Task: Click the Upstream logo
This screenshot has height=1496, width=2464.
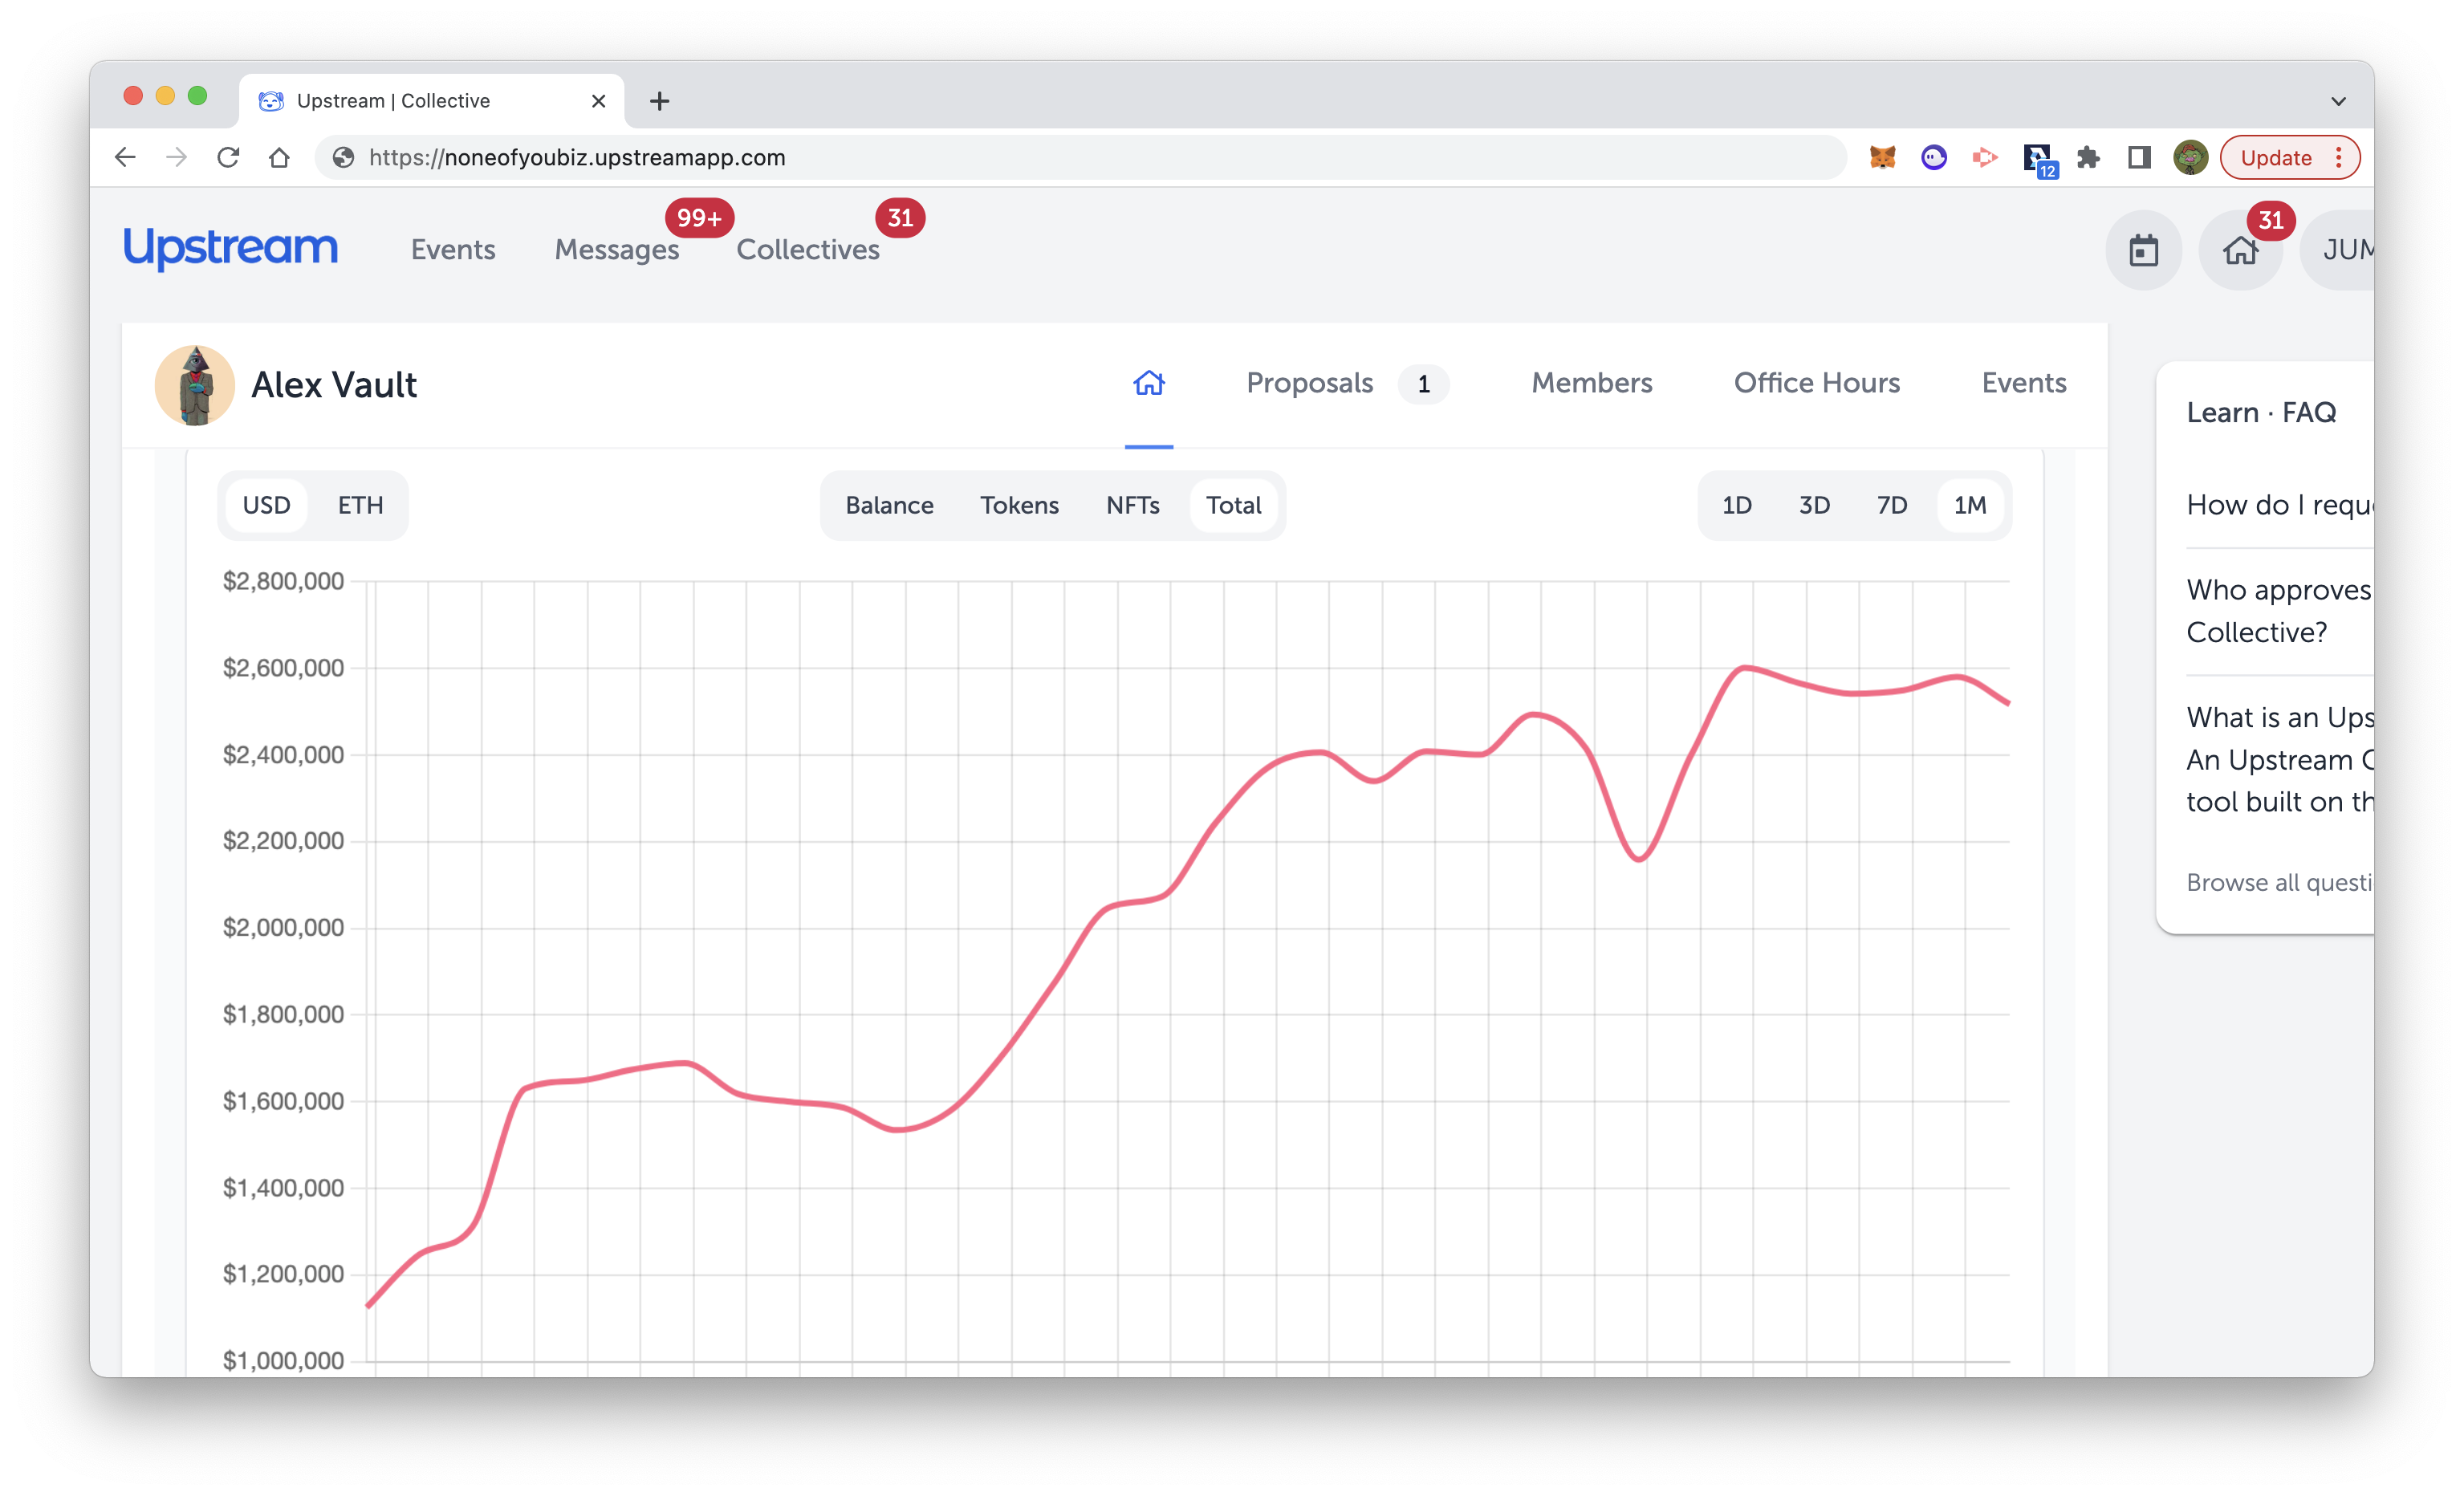Action: point(231,248)
